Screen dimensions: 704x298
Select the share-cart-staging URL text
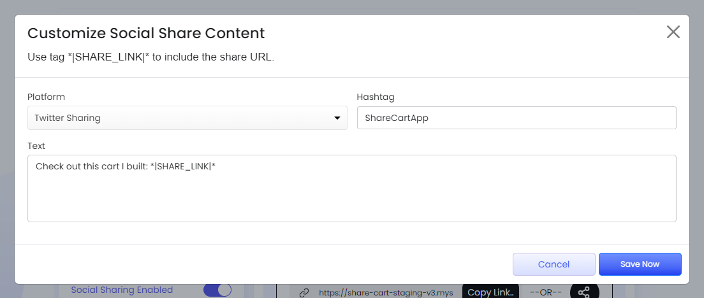[386, 293]
